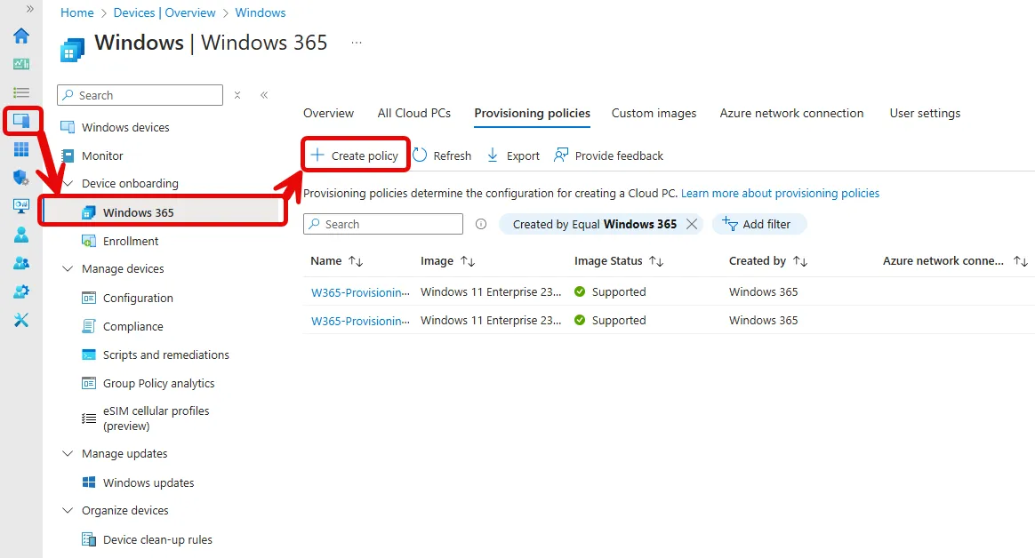Switch to Azure network connection tab
Screen dimensions: 1035x558
[791, 113]
